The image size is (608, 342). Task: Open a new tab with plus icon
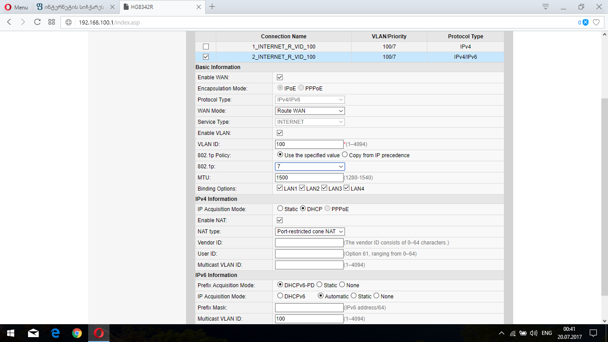click(x=212, y=7)
